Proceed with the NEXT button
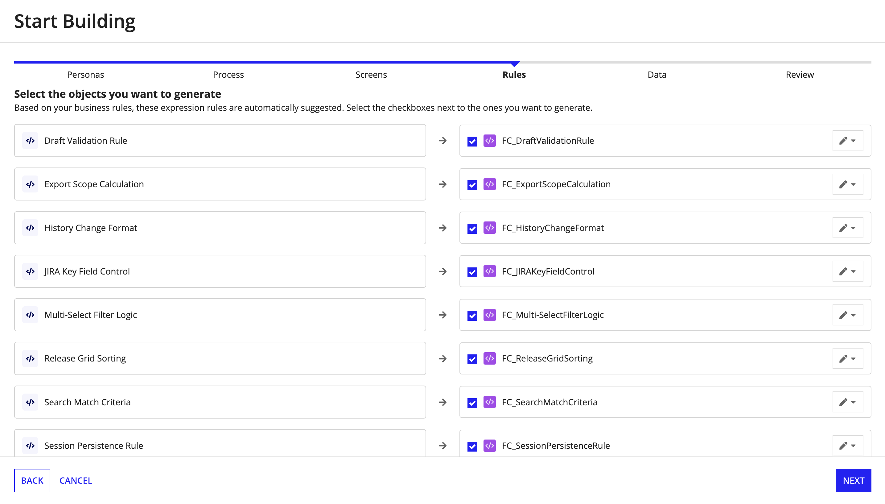Viewport: 885px width, 504px height. click(854, 481)
